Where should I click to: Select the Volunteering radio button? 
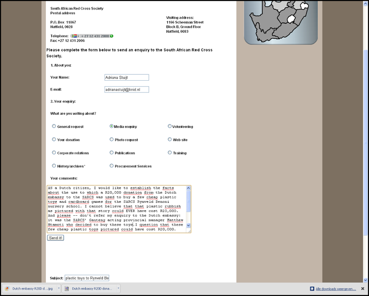coord(169,126)
